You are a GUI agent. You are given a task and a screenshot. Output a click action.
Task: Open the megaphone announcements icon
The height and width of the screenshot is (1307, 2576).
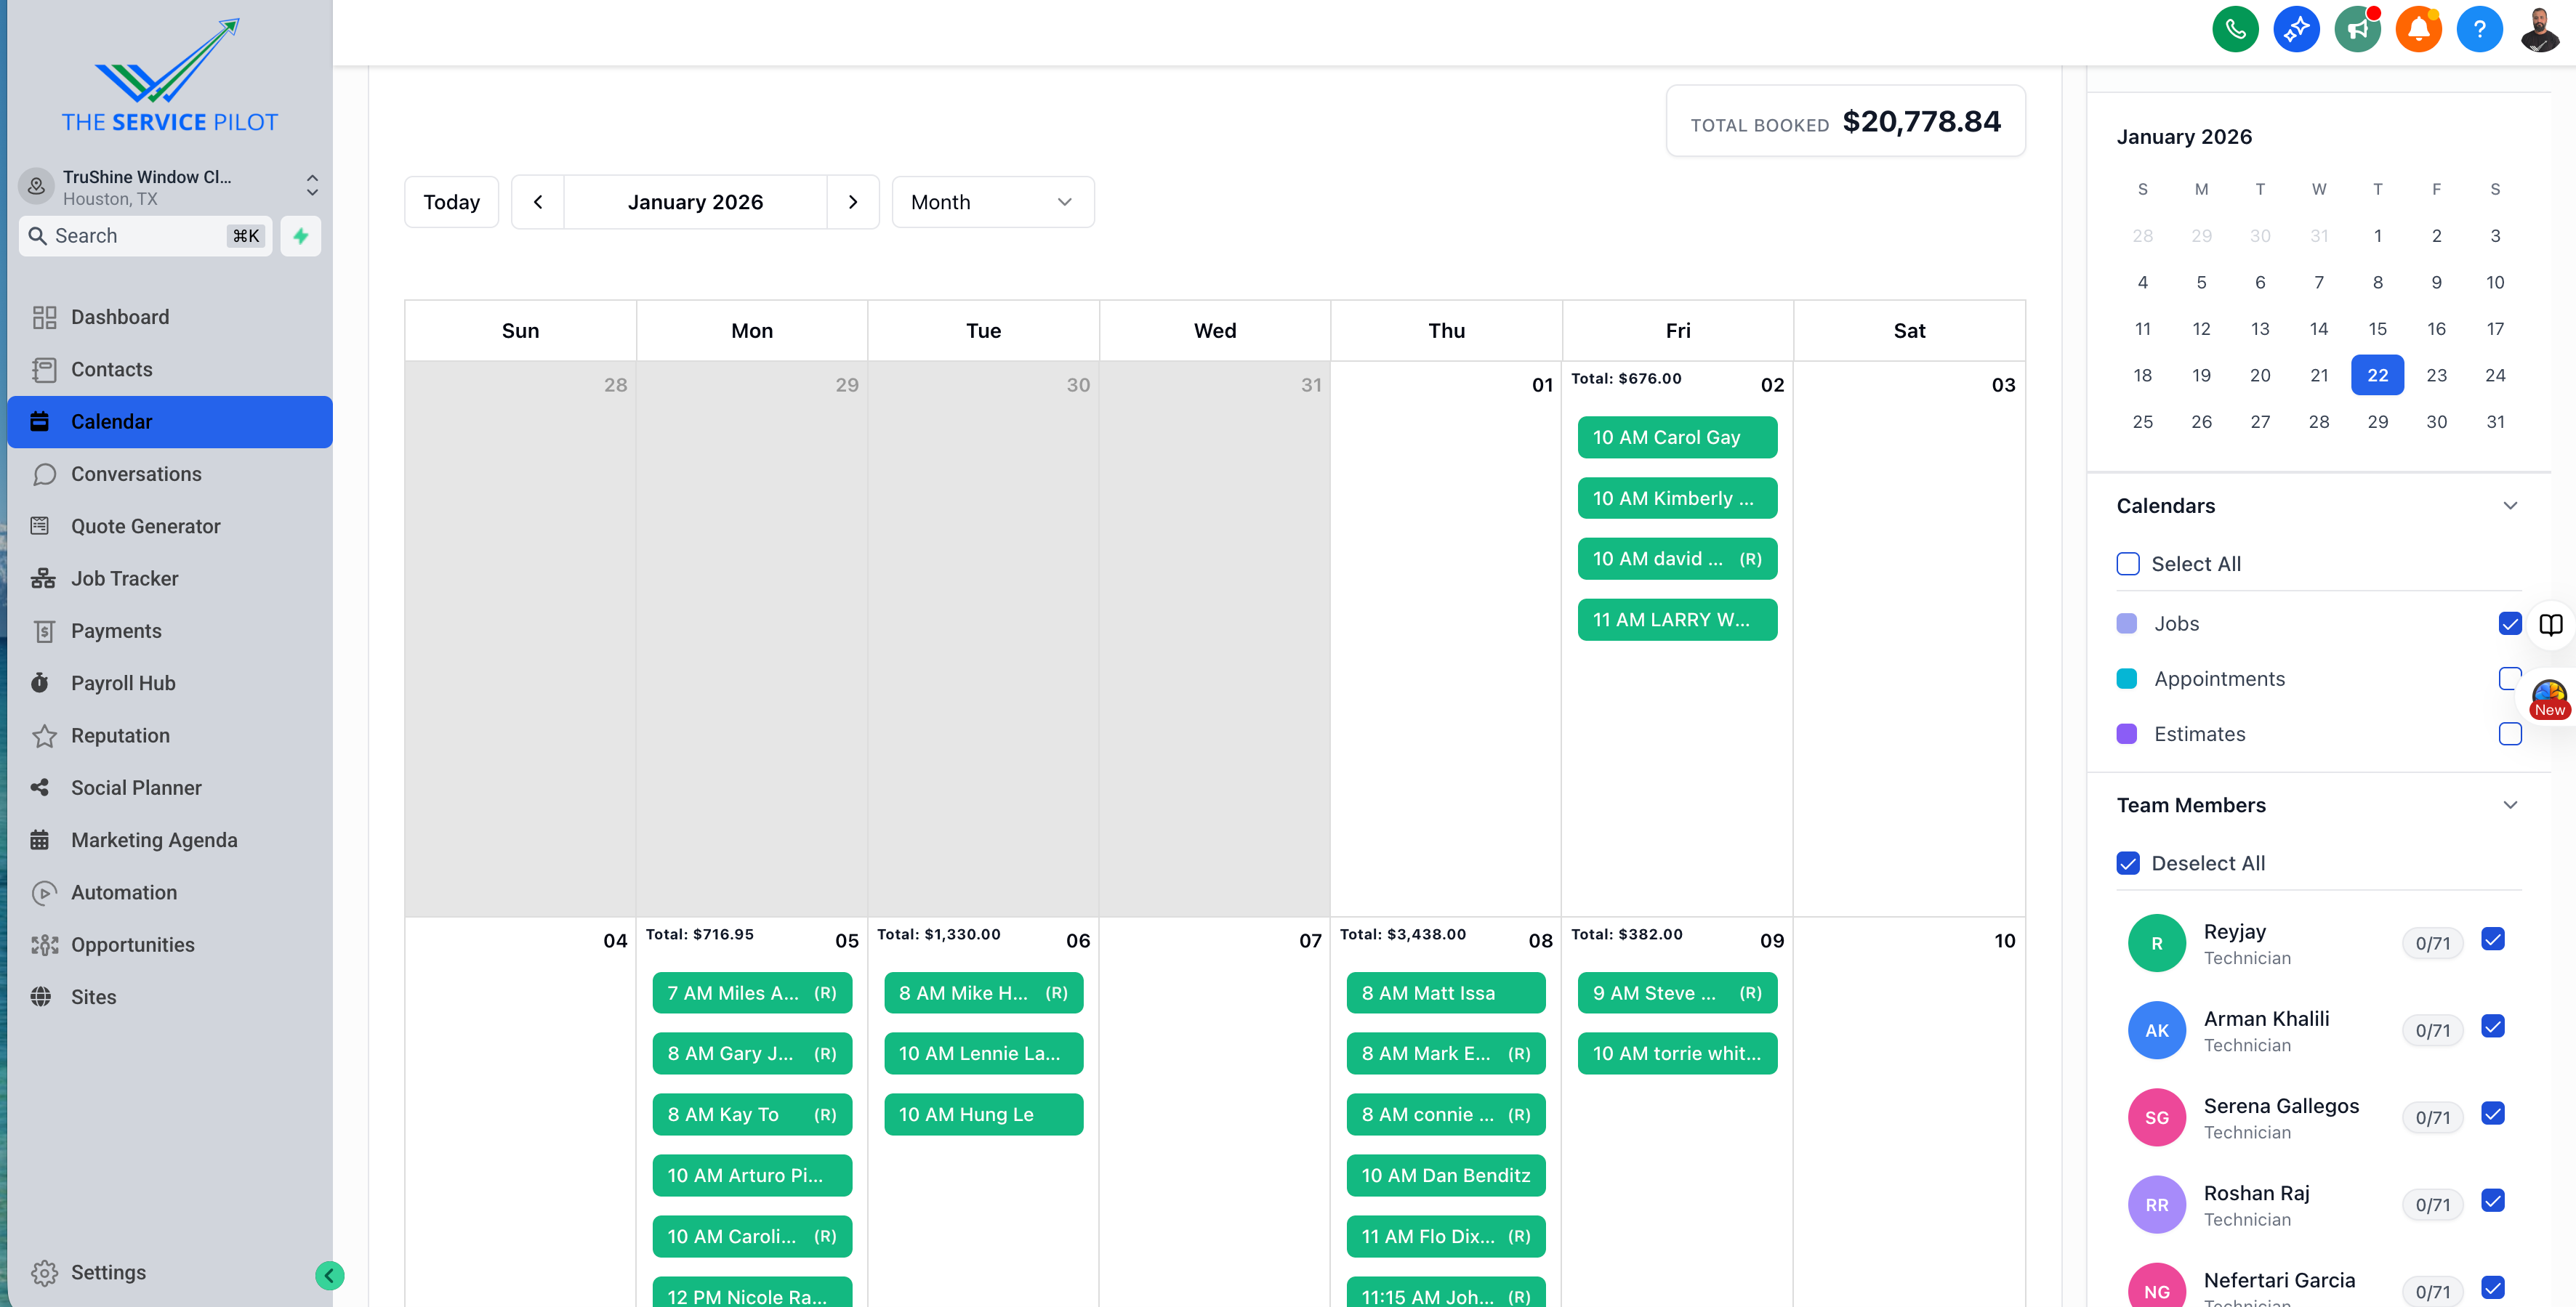point(2357,29)
